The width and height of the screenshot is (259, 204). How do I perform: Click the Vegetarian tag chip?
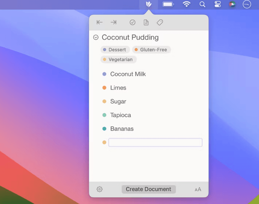pos(118,59)
